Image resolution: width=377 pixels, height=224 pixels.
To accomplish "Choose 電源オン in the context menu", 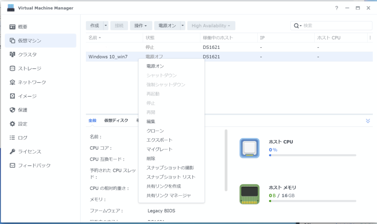I will pos(172,66).
